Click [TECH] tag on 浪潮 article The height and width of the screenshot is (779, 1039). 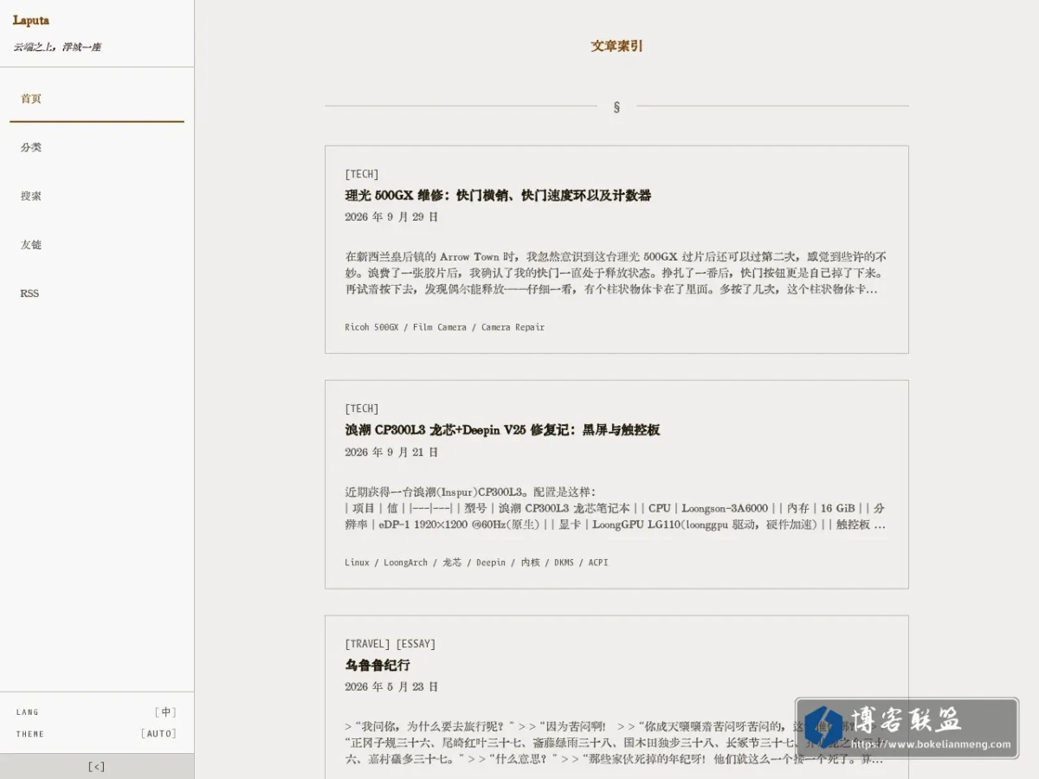[362, 409]
